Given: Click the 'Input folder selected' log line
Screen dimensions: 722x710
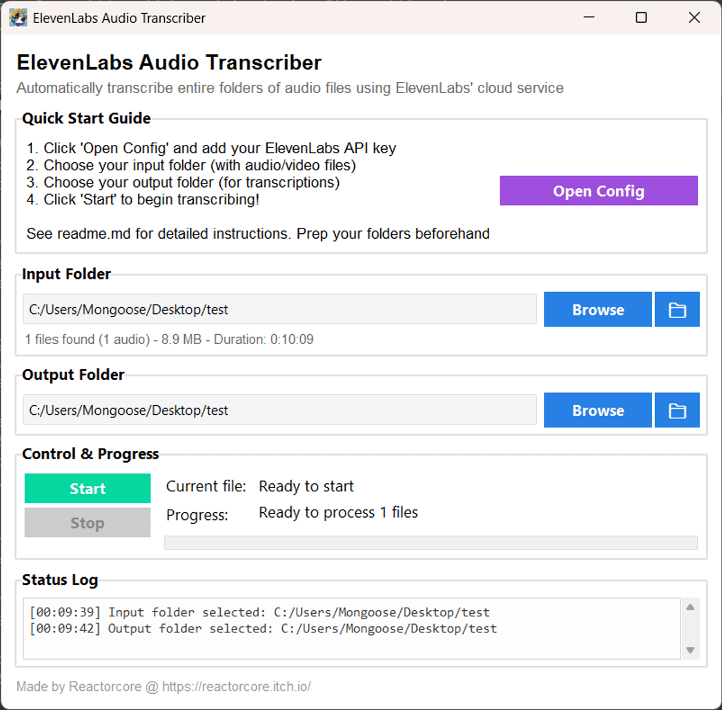Looking at the screenshot, I should click(x=259, y=612).
